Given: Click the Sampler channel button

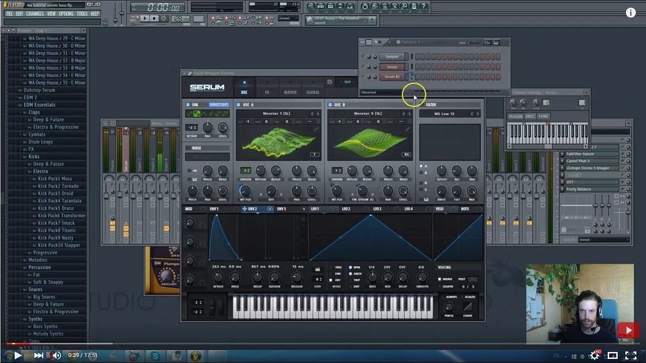Looking at the screenshot, I should click(392, 56).
